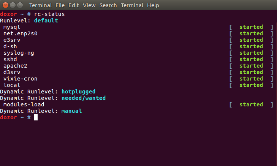Open the Search menu
277x166 pixels.
click(x=108, y=5)
